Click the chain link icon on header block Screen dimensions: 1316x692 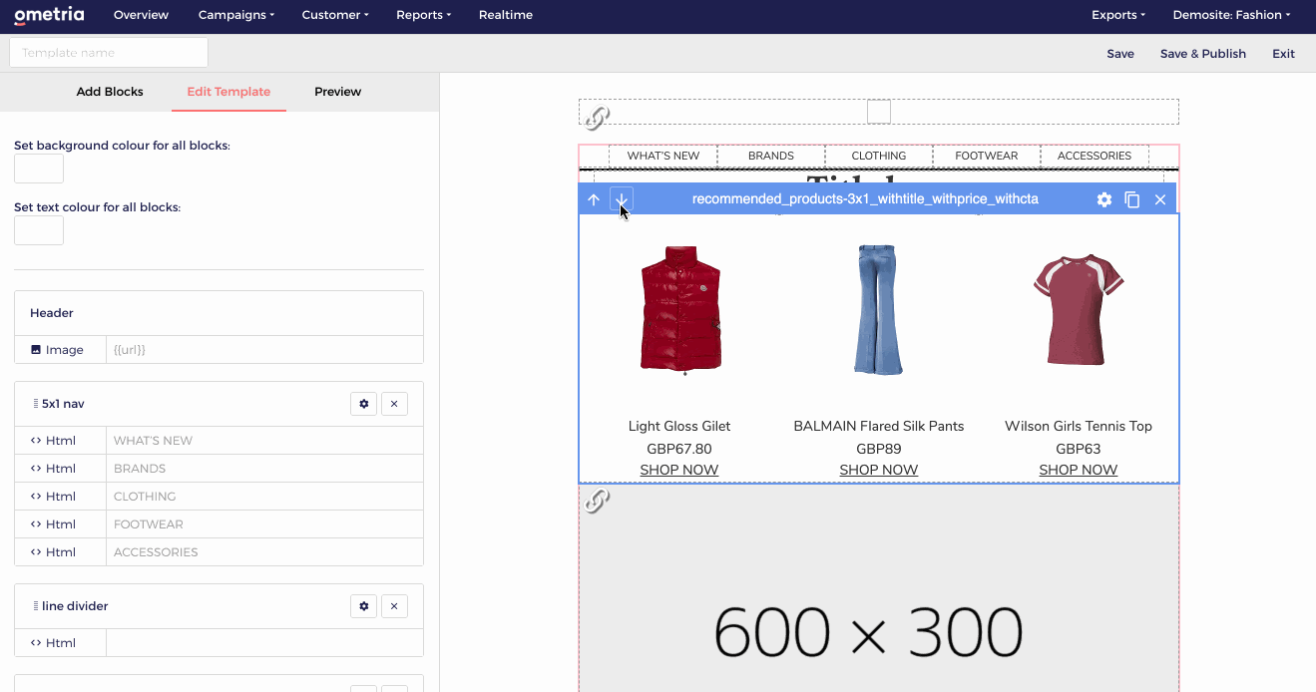pos(597,118)
